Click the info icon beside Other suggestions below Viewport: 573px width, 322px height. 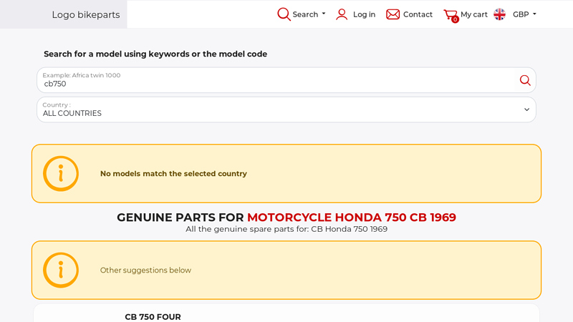point(61,270)
